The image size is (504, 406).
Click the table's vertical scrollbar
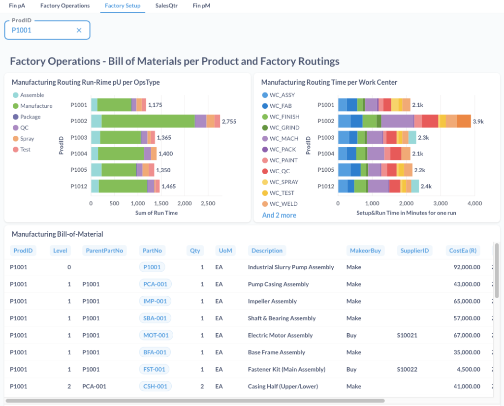click(x=497, y=276)
